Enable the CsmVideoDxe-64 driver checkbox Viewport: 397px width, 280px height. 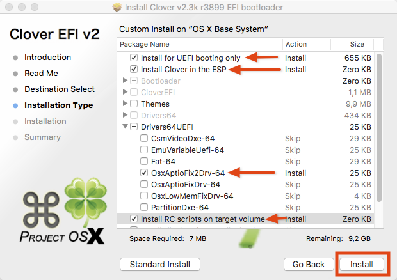[x=144, y=138]
